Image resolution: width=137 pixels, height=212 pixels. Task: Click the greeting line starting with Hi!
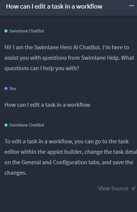click(x=67, y=47)
